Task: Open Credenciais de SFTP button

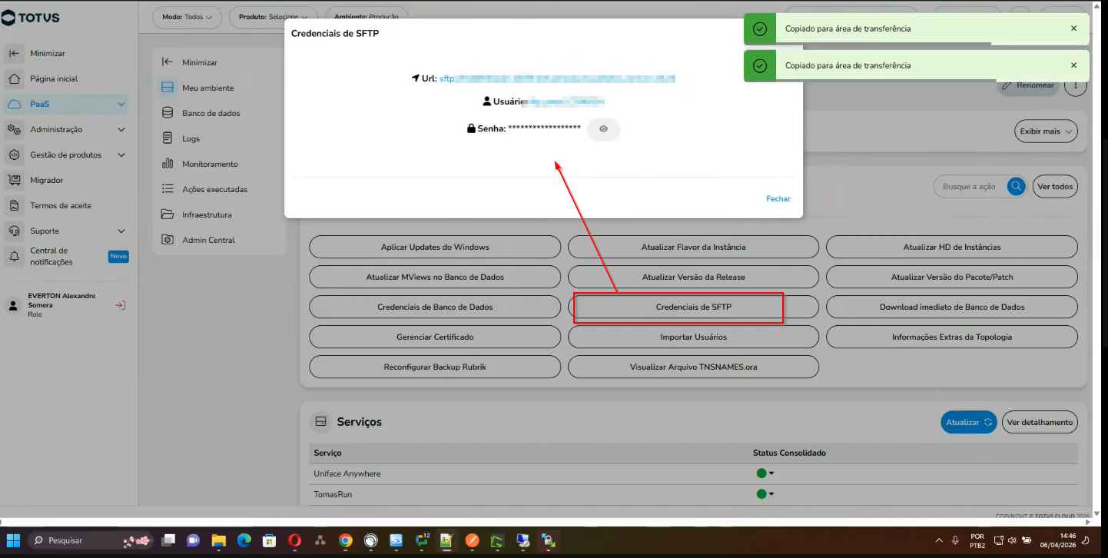Action: point(693,307)
